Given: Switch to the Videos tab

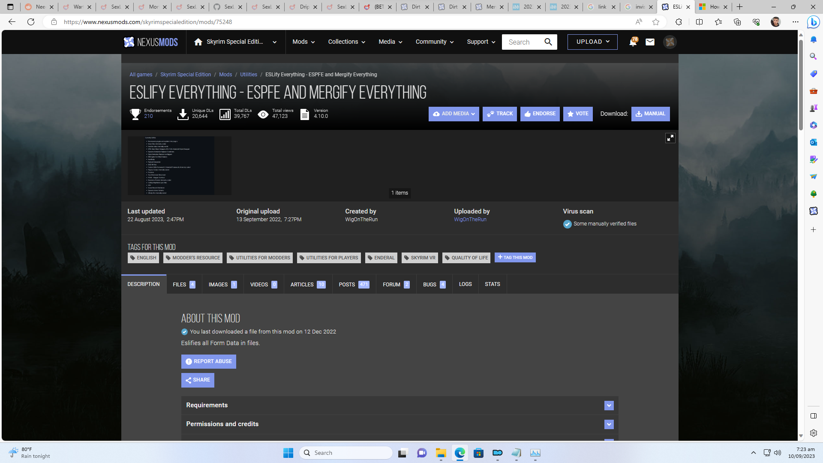Looking at the screenshot, I should (x=264, y=285).
